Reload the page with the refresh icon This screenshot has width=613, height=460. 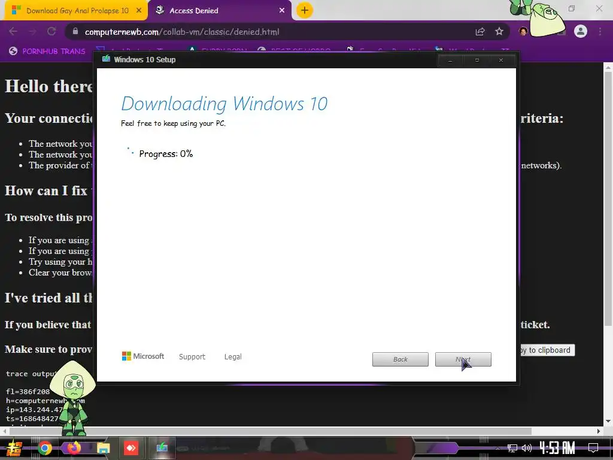[51, 31]
